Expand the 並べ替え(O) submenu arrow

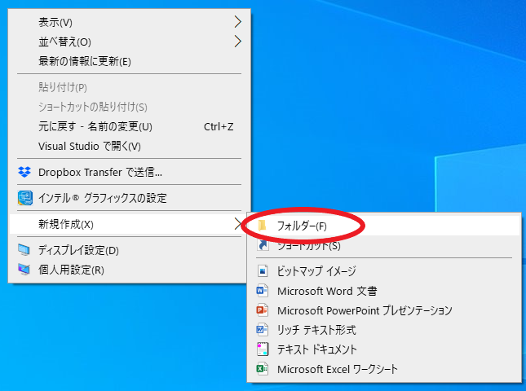point(237,41)
